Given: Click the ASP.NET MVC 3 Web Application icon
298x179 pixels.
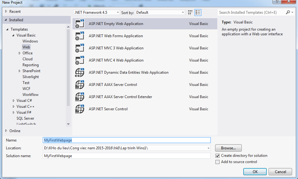Looking at the screenshot, I should click(80, 48).
